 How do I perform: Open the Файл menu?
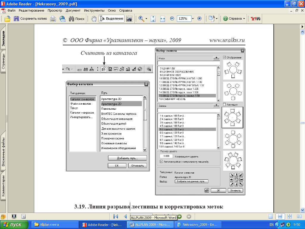pos(11,10)
